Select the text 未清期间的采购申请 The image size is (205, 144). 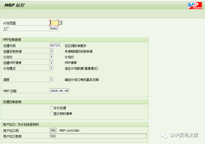[78, 51]
